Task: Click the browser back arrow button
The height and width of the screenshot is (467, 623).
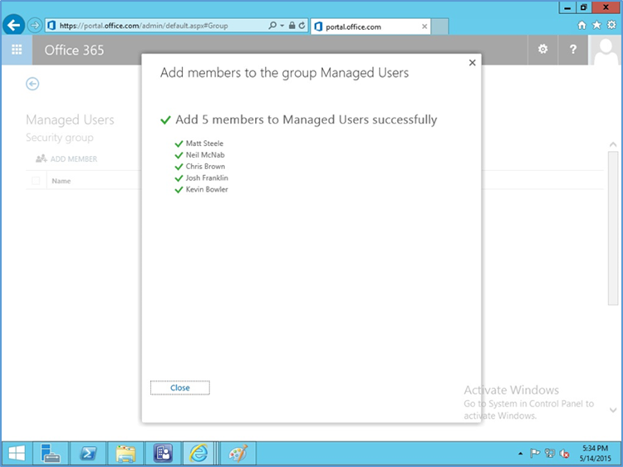Action: [14, 26]
